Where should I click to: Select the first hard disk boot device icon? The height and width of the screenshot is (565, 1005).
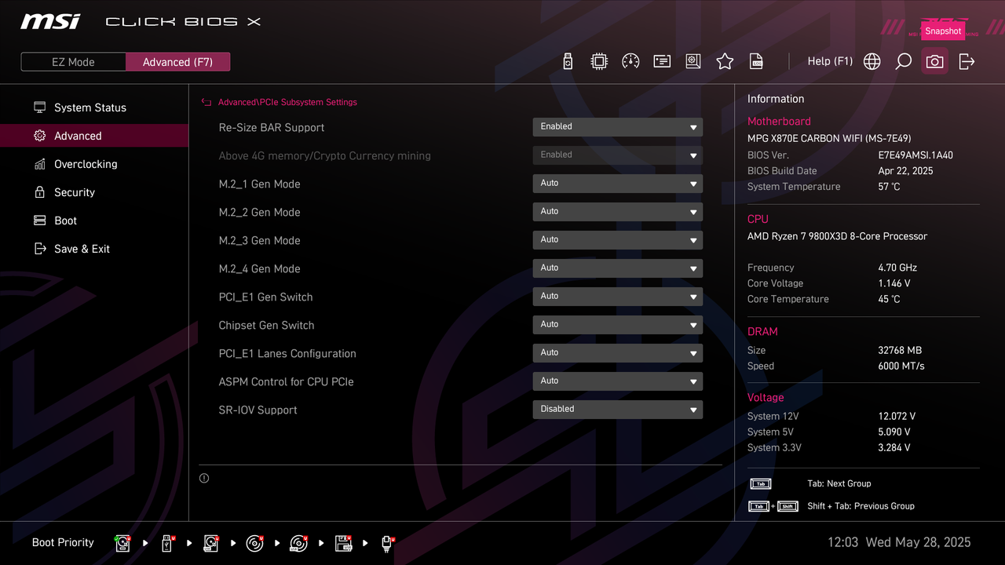[123, 543]
